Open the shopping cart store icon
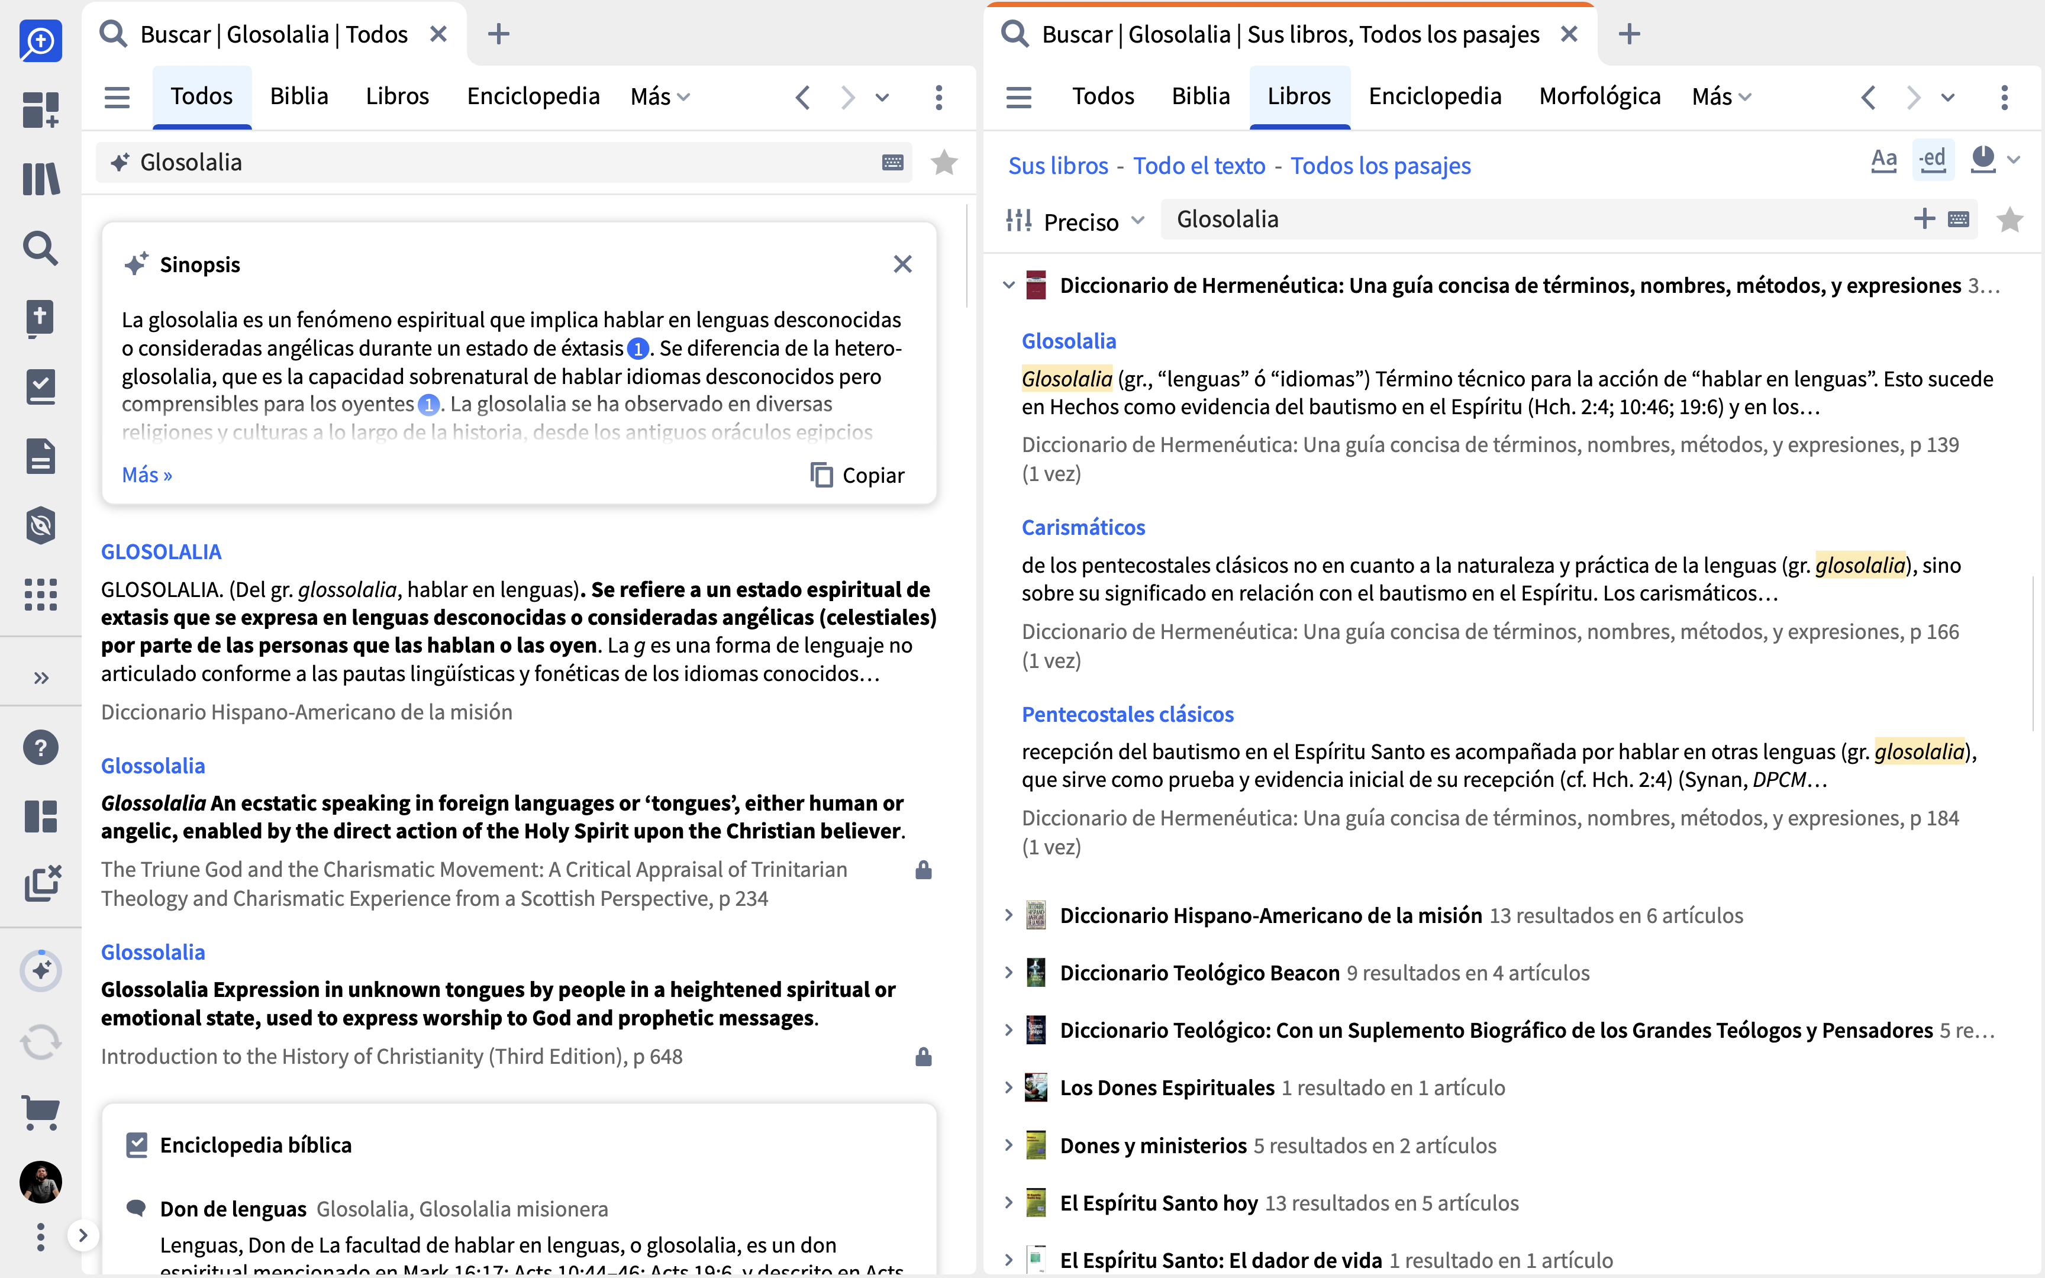2045x1278 pixels. tap(41, 1112)
